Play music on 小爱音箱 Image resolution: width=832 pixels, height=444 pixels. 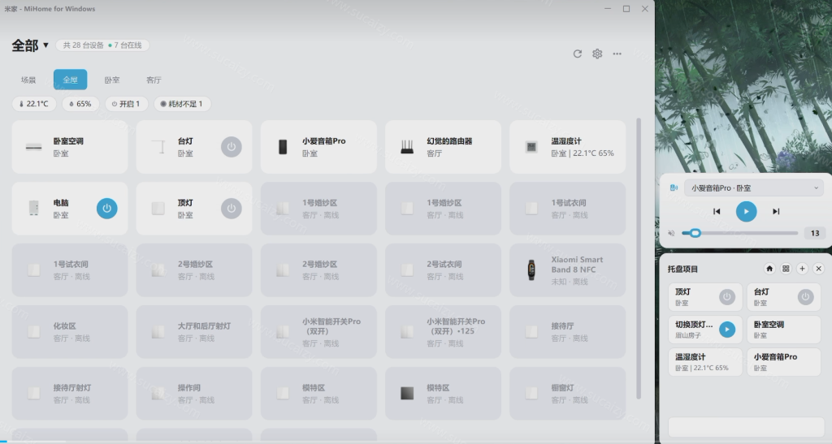coord(746,211)
